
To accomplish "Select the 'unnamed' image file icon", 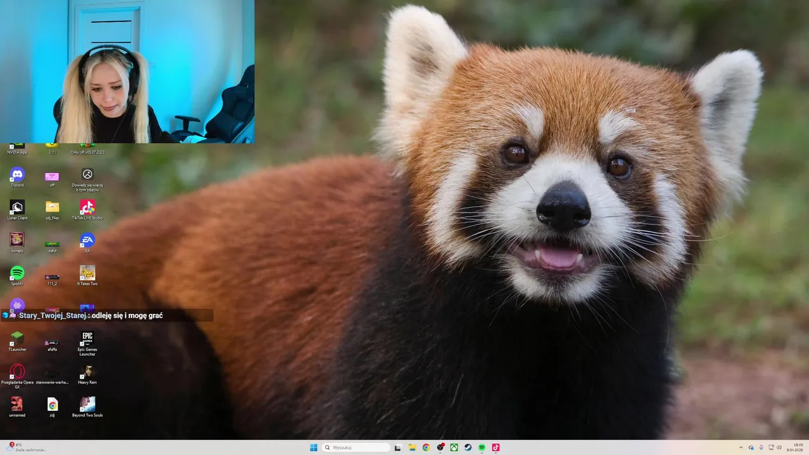I will pyautogui.click(x=17, y=407).
